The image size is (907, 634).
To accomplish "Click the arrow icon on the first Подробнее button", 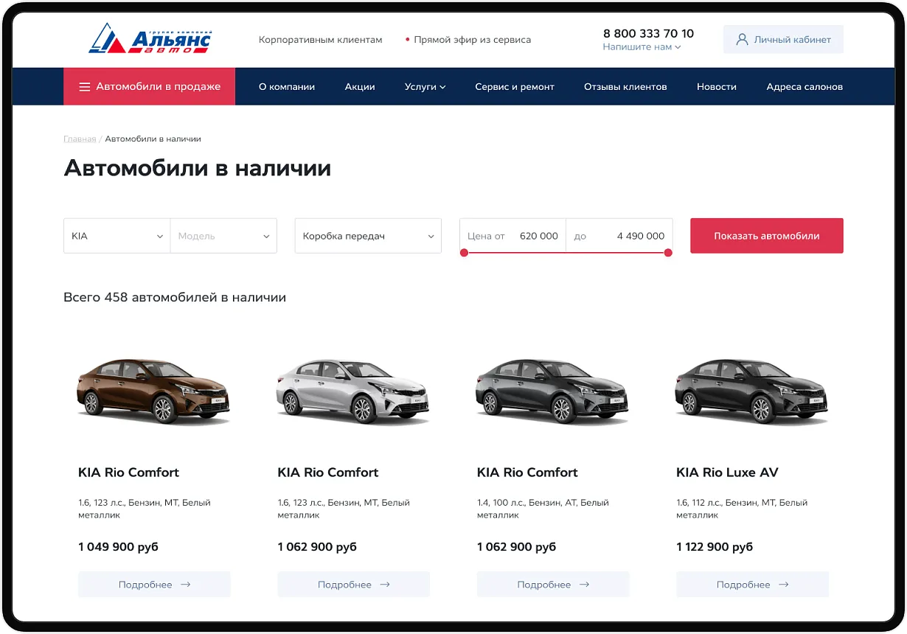I will 186,585.
